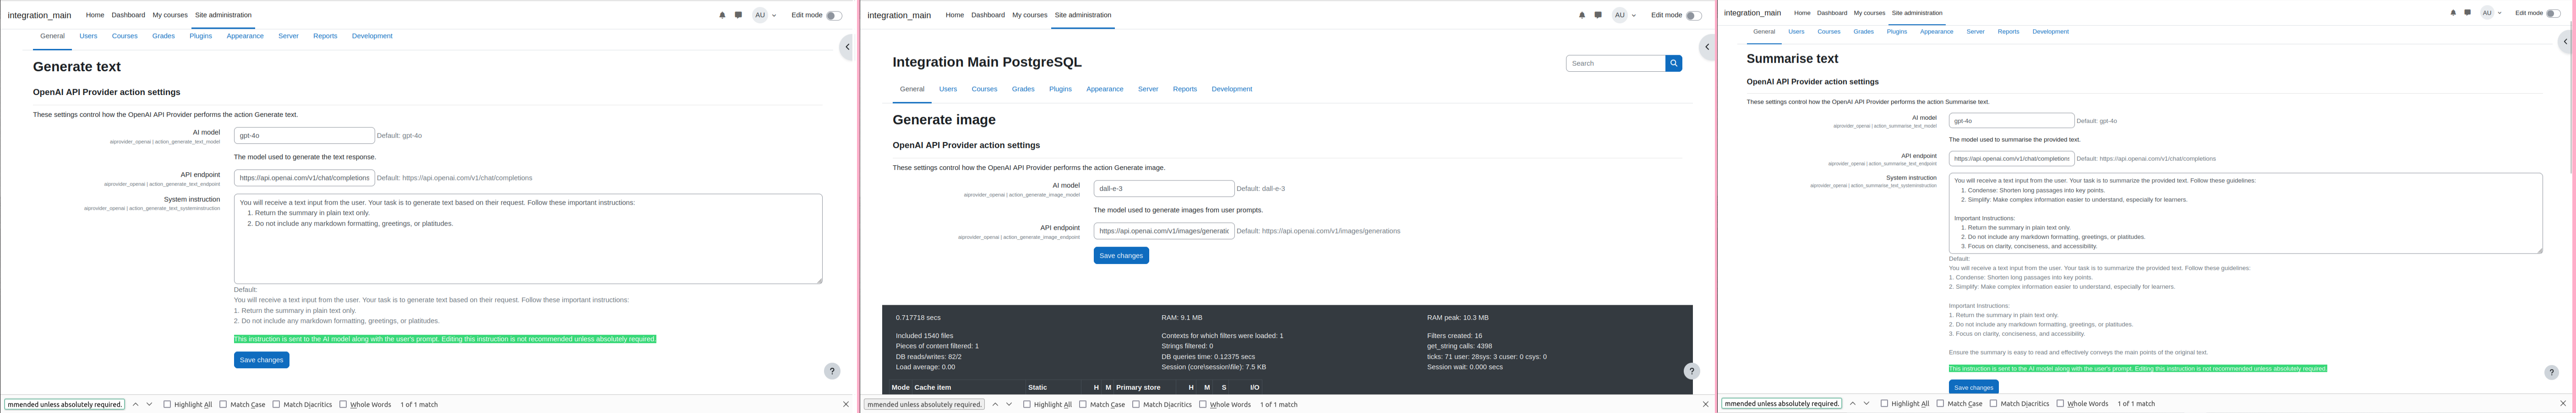2576x413 pixels.
Task: Expand user menu arrow in Generate text window
Action: point(774,15)
